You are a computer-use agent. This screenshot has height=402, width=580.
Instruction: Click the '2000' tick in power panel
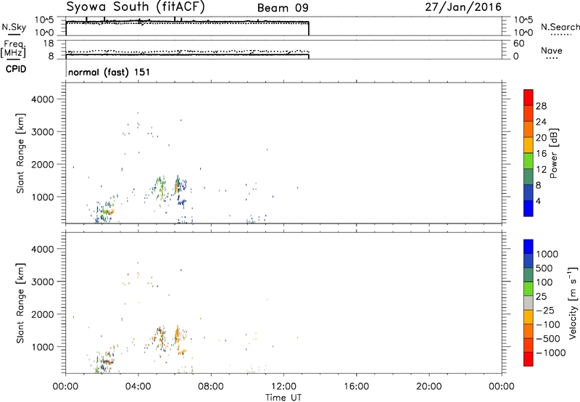(x=43, y=164)
